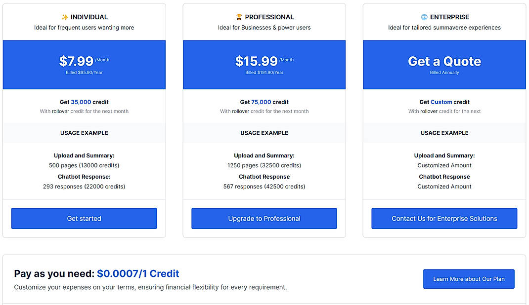Click the Get started button
The image size is (529, 305).
(84, 218)
